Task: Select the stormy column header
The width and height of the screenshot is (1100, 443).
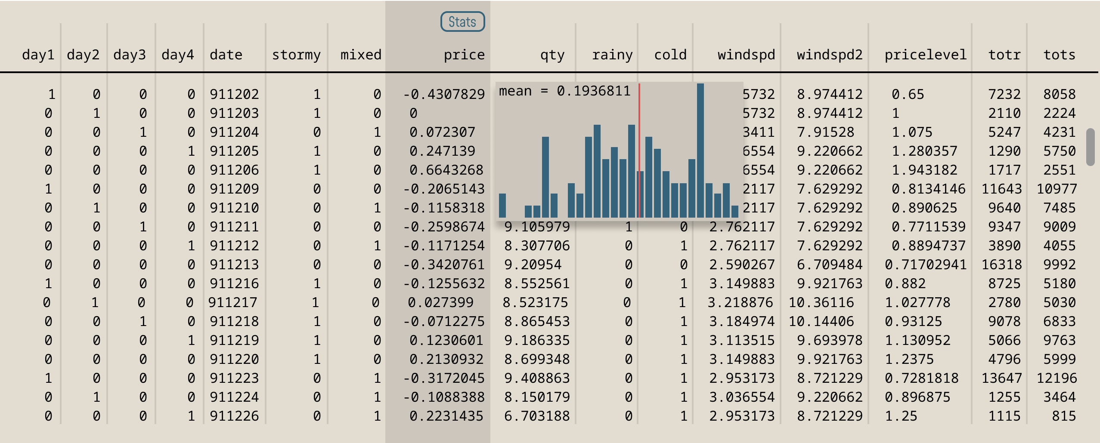Action: coord(296,55)
